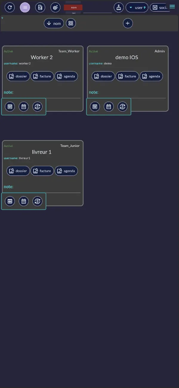
Task: Click 'Team_Worker' role label
Action: (69, 51)
